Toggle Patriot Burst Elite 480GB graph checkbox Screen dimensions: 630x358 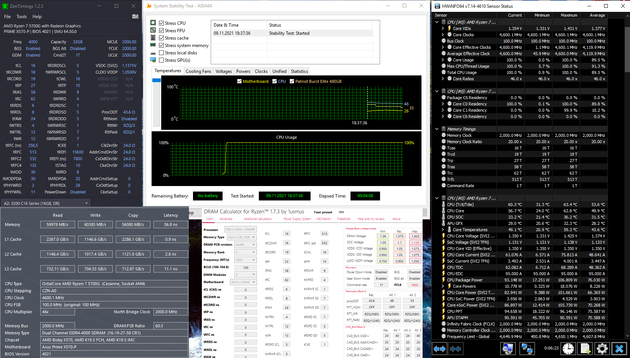292,81
